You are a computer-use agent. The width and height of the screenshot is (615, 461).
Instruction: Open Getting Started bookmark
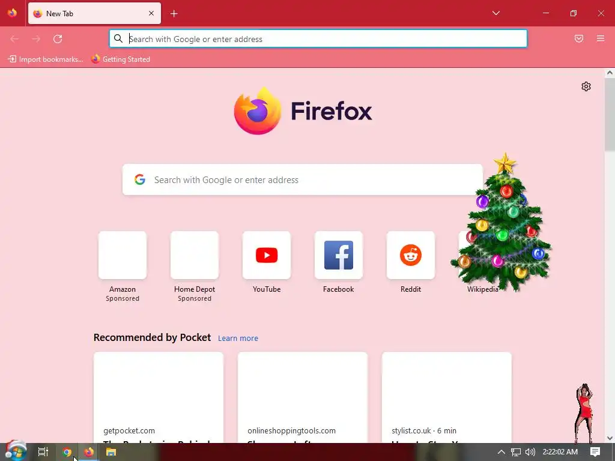pyautogui.click(x=121, y=59)
